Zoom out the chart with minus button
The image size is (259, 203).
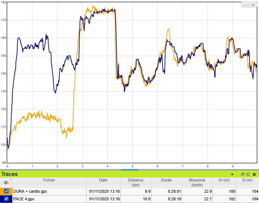tap(245, 5)
